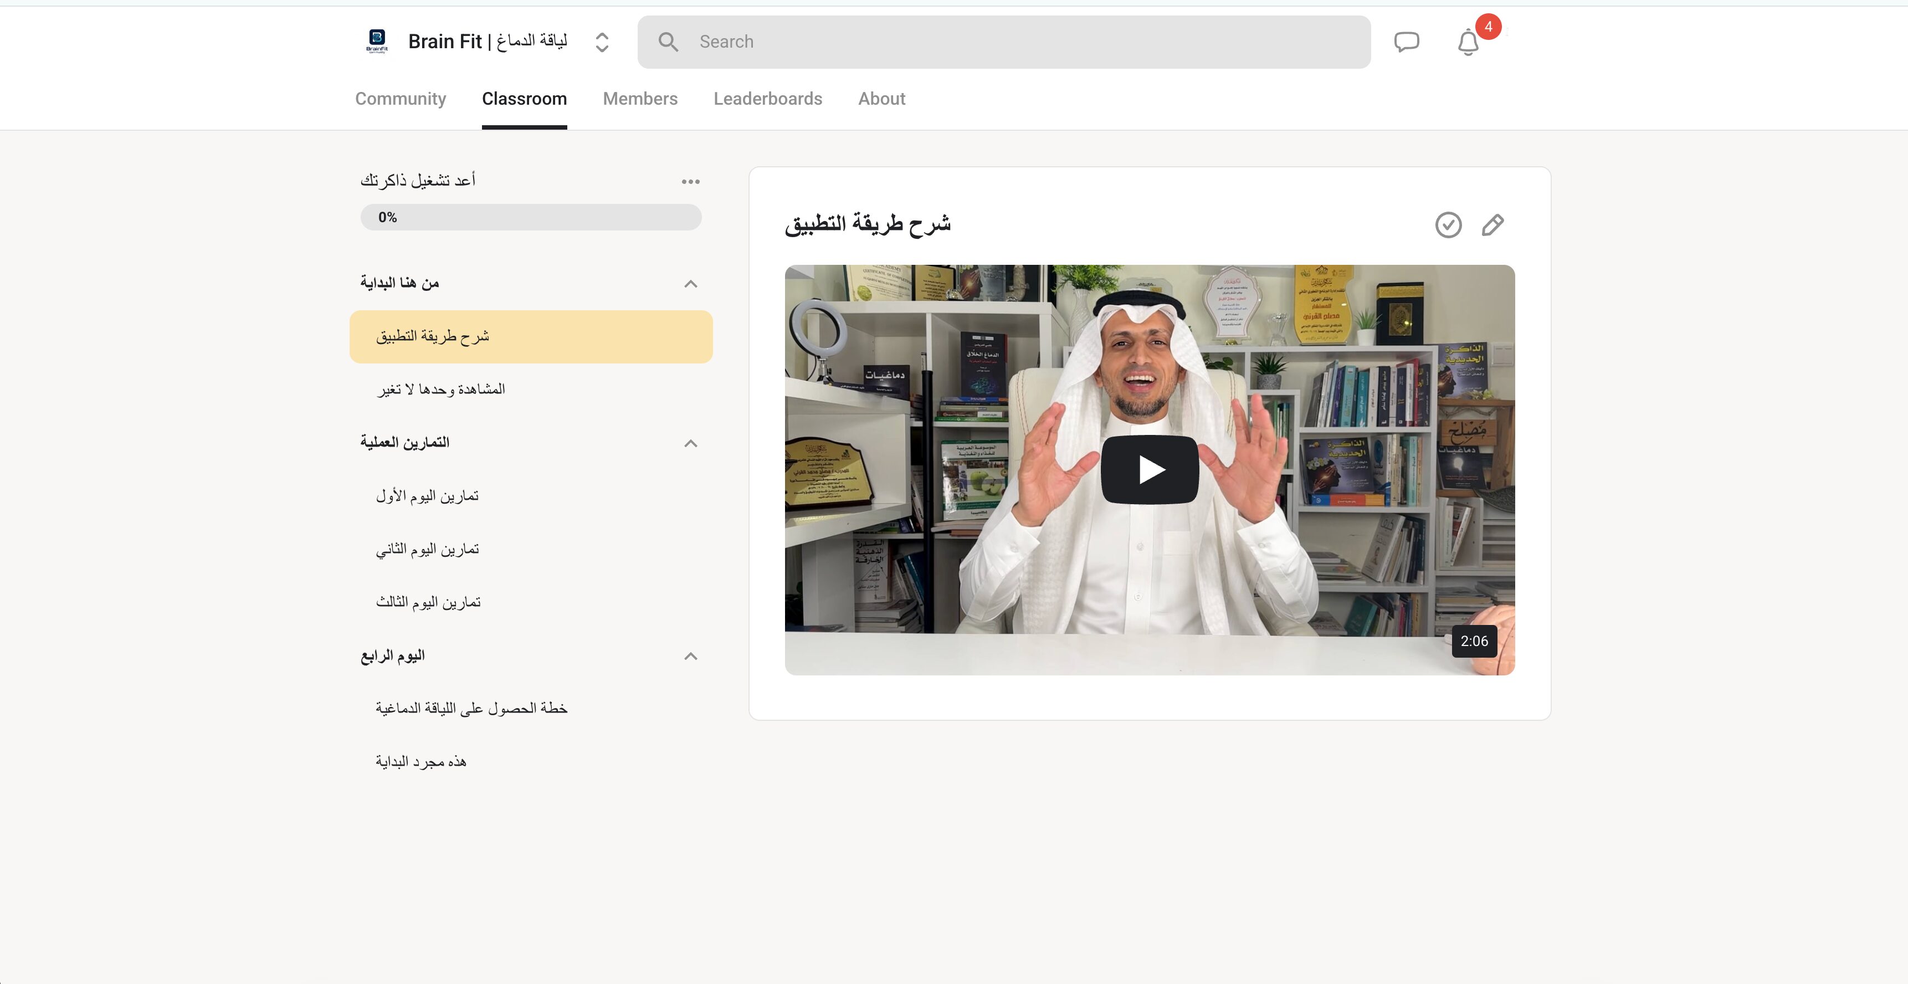Image resolution: width=1908 pixels, height=984 pixels.
Task: Open lesson تمارين اليوم الأول
Action: tap(531, 496)
